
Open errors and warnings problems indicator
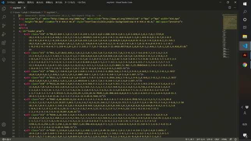point(6,139)
